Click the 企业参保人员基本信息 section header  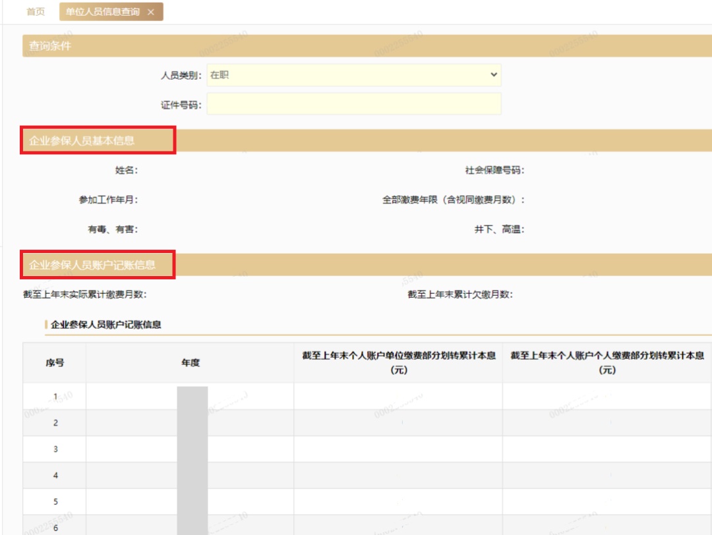tap(367, 141)
